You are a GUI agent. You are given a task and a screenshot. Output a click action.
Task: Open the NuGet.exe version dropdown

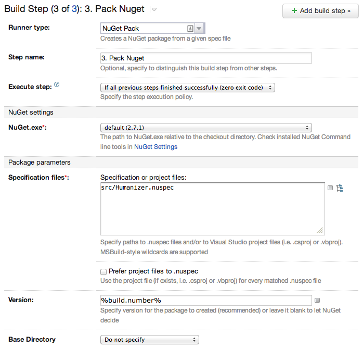(206, 128)
